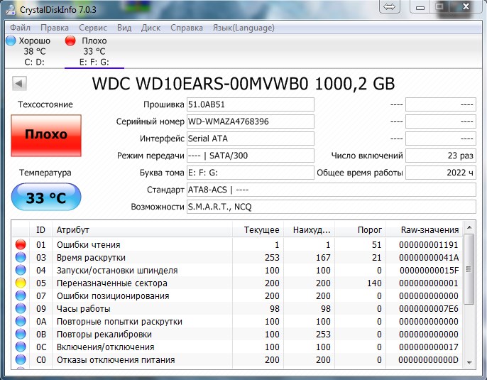
Task: Click the Текущее column header
Action: [x=258, y=230]
